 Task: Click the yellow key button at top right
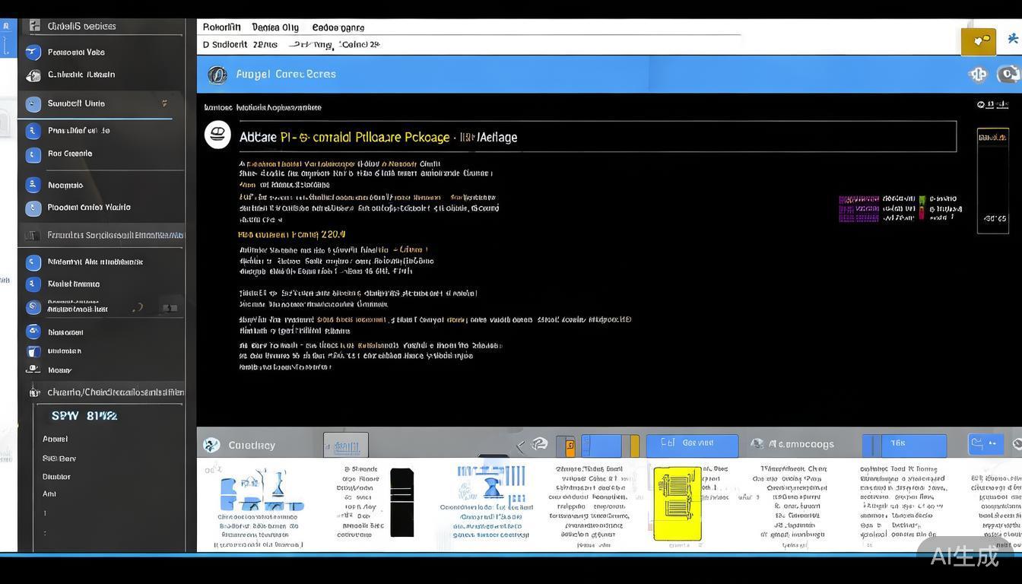(x=978, y=41)
